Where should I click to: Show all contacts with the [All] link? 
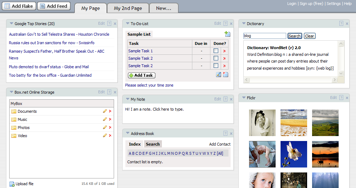pos(220,153)
